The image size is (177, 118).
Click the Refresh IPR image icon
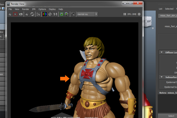(32, 14)
